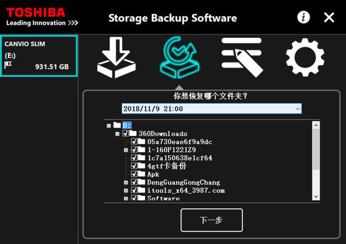Close the Storage Backup Software window

pyautogui.click(x=329, y=17)
